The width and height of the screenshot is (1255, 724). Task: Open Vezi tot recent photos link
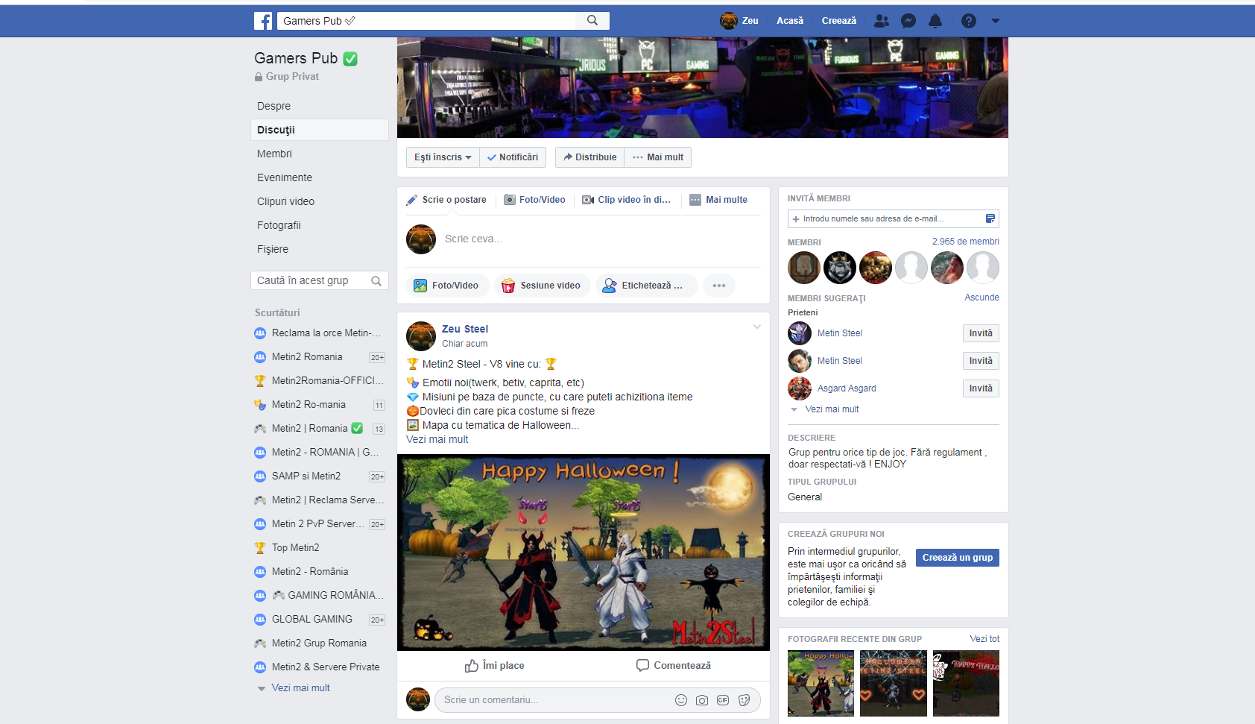pos(984,639)
